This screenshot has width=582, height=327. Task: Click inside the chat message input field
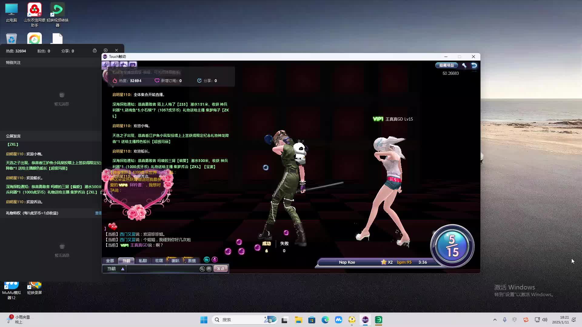pos(162,269)
